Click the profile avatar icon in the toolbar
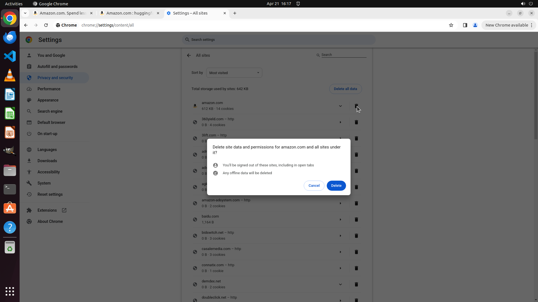This screenshot has width=538, height=302. point(475,25)
